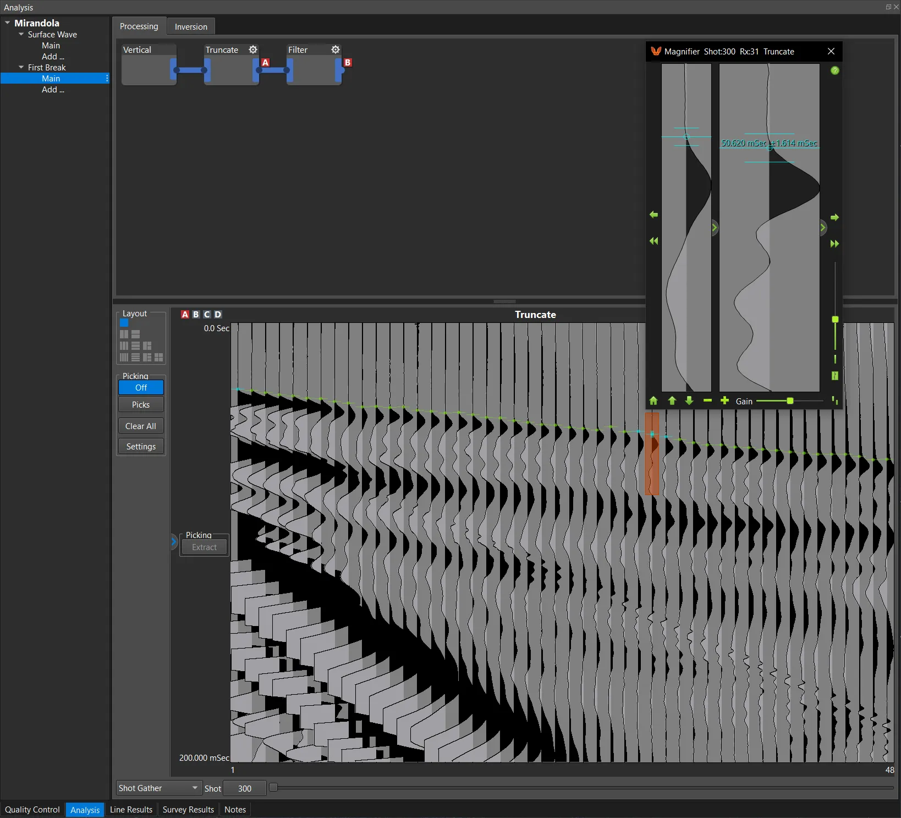The width and height of the screenshot is (901, 818).
Task: Click the Magnifier home icon
Action: [653, 401]
